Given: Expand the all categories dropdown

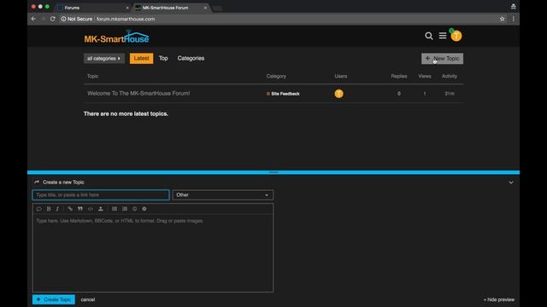Looking at the screenshot, I should pyautogui.click(x=104, y=59).
